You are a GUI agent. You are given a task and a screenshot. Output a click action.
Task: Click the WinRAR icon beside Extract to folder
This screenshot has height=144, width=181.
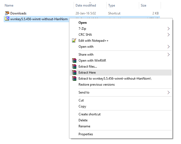pos(74,79)
